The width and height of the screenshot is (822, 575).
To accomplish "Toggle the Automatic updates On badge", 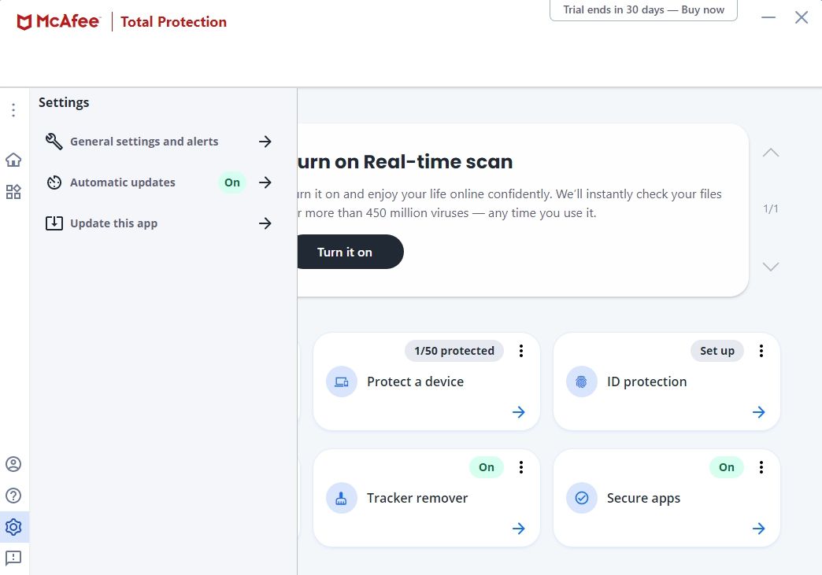I will pyautogui.click(x=232, y=182).
